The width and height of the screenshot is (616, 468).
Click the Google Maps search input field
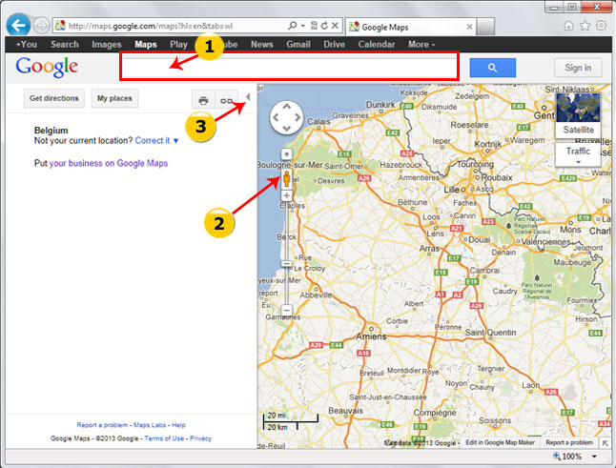(x=289, y=66)
